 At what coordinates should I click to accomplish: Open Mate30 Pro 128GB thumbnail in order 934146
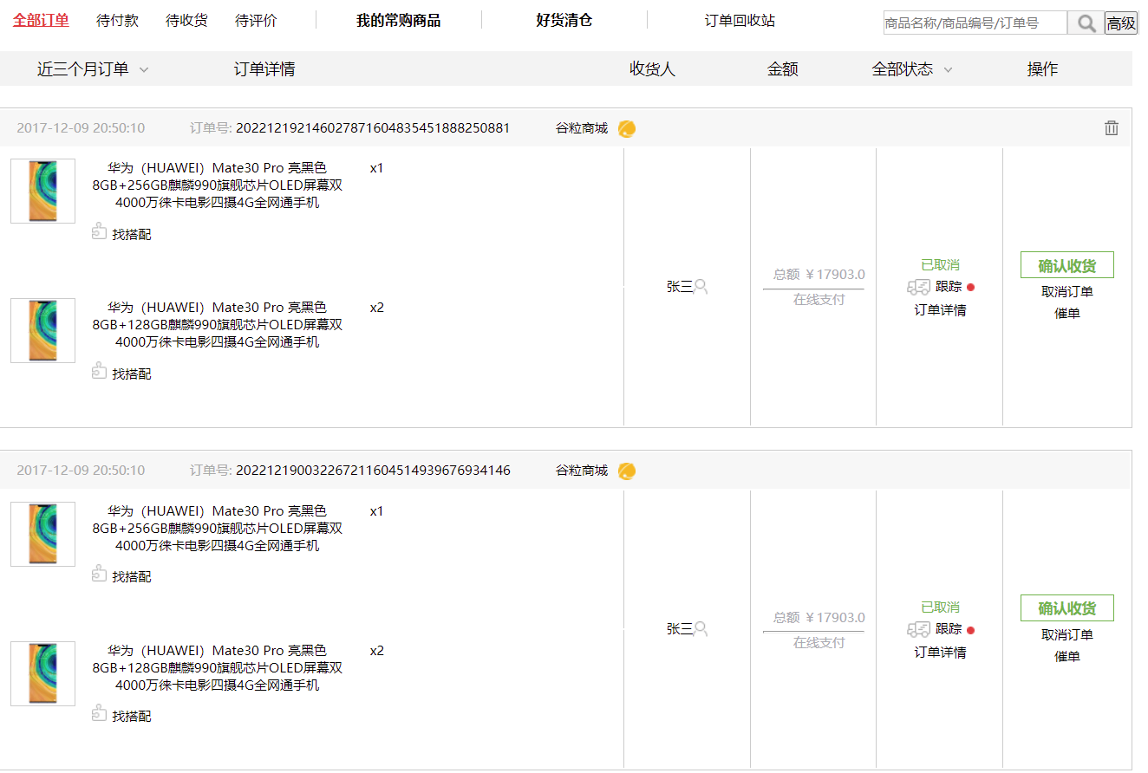(42, 673)
